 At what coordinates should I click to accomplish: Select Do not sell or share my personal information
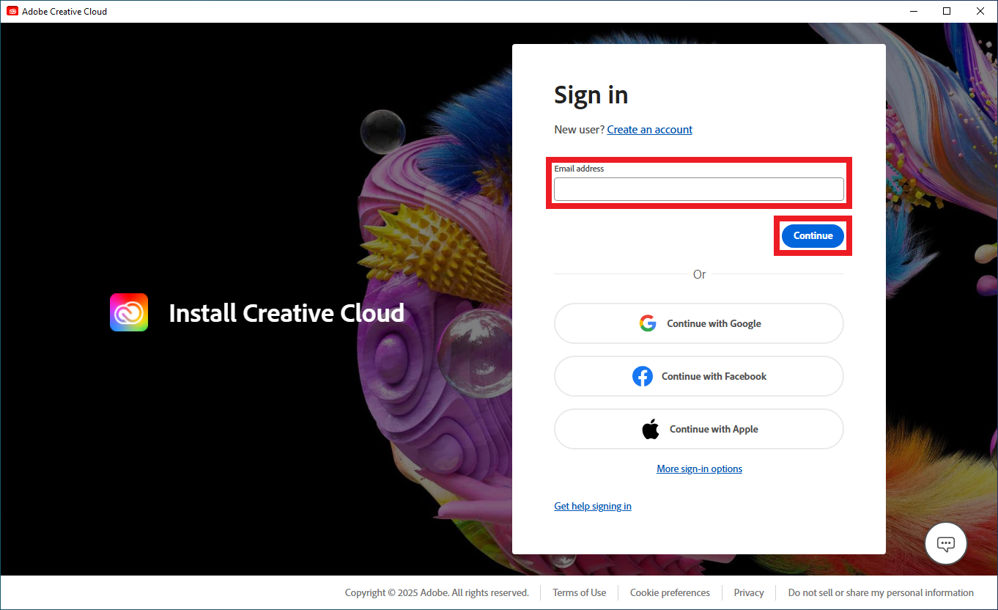point(880,592)
